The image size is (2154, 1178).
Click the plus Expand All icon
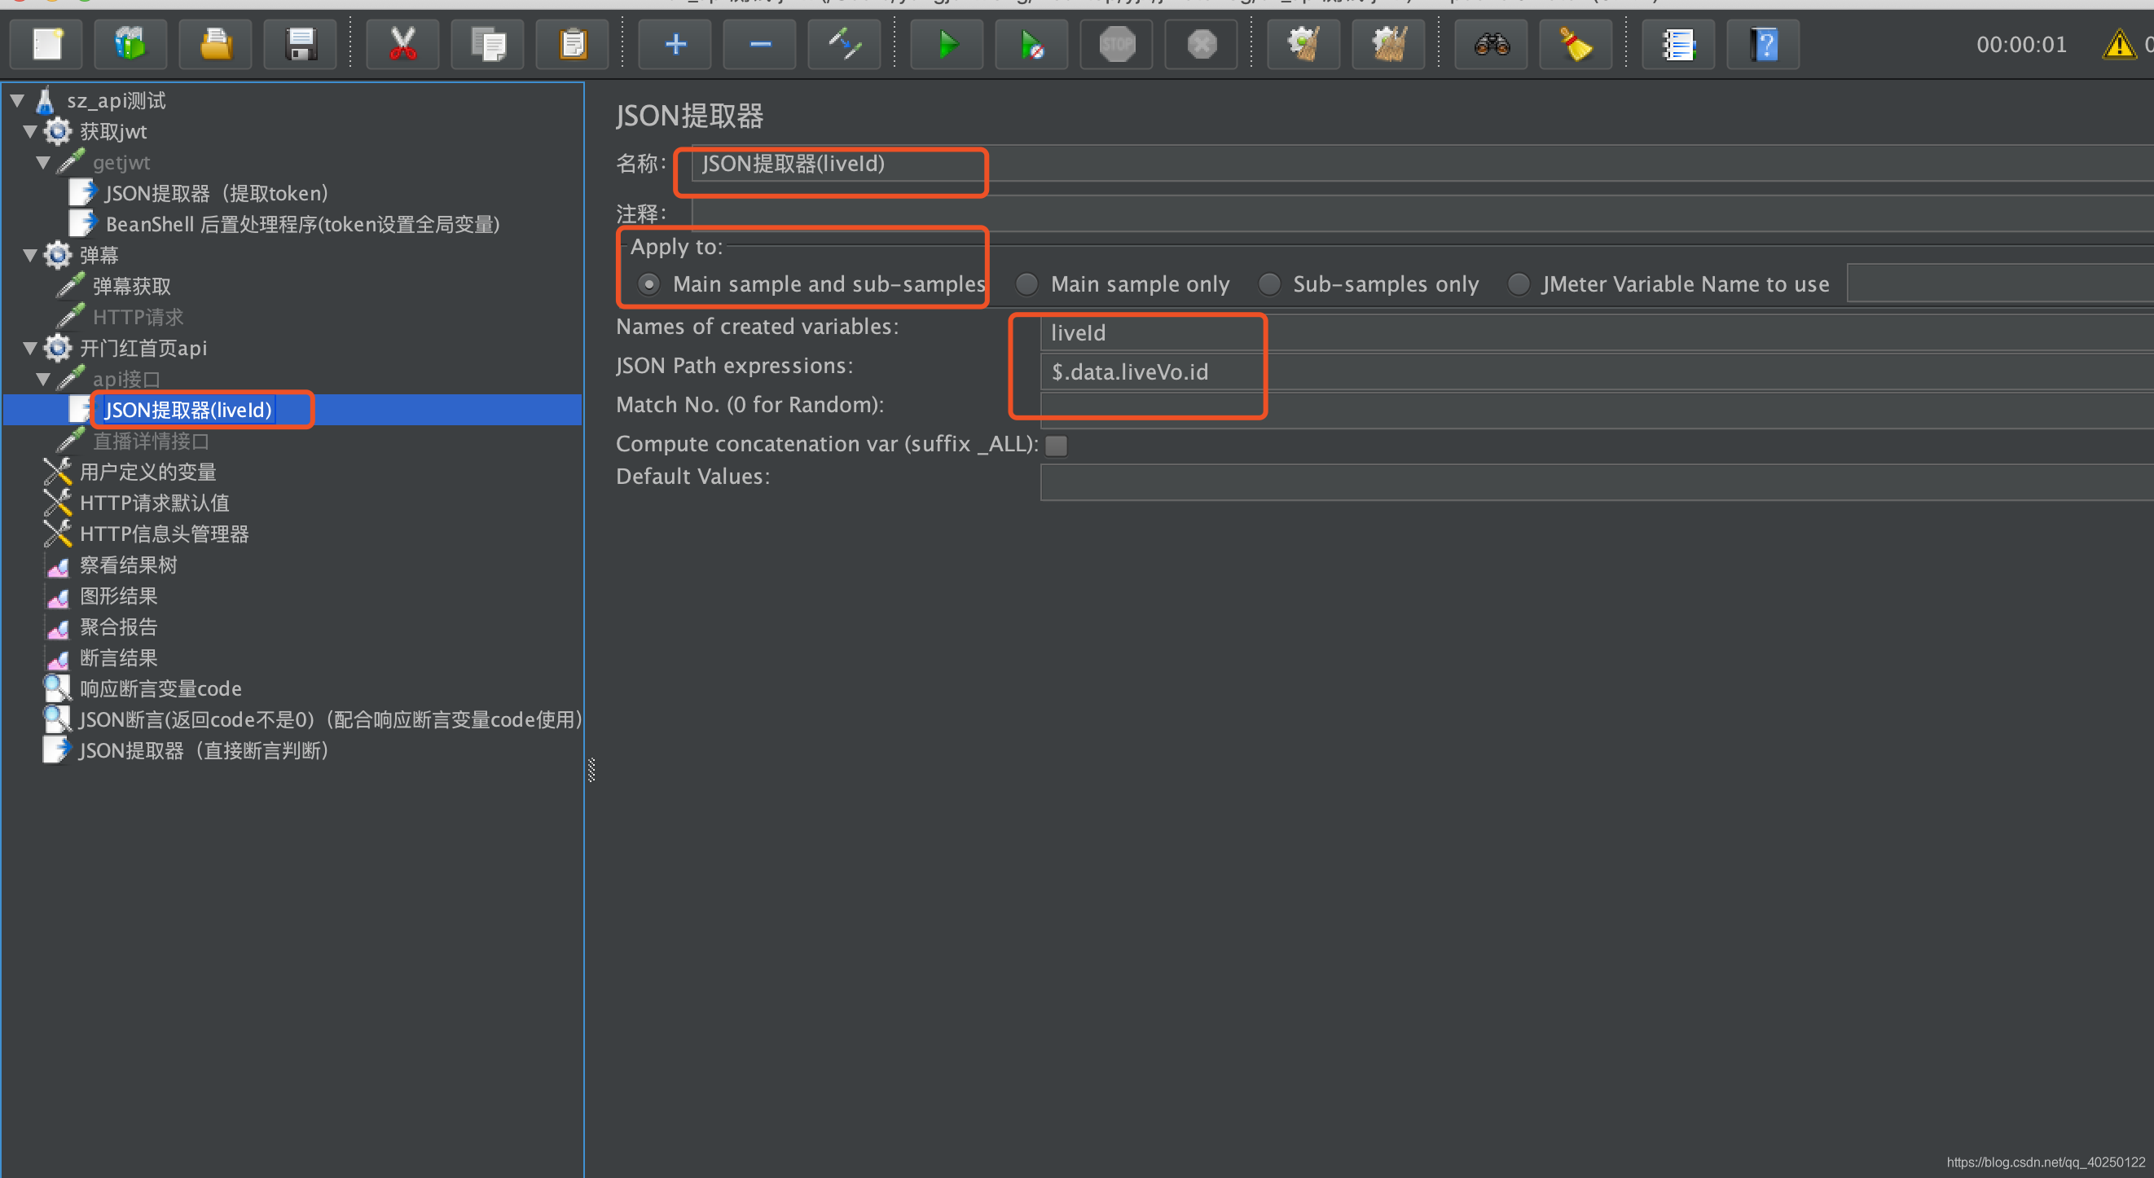click(x=675, y=44)
